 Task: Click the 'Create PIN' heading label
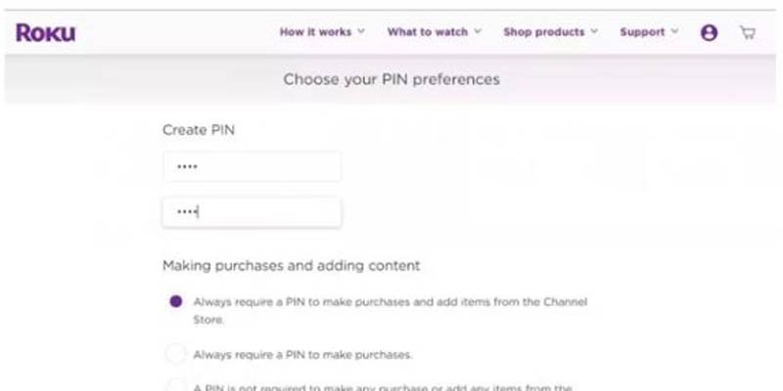tap(199, 130)
